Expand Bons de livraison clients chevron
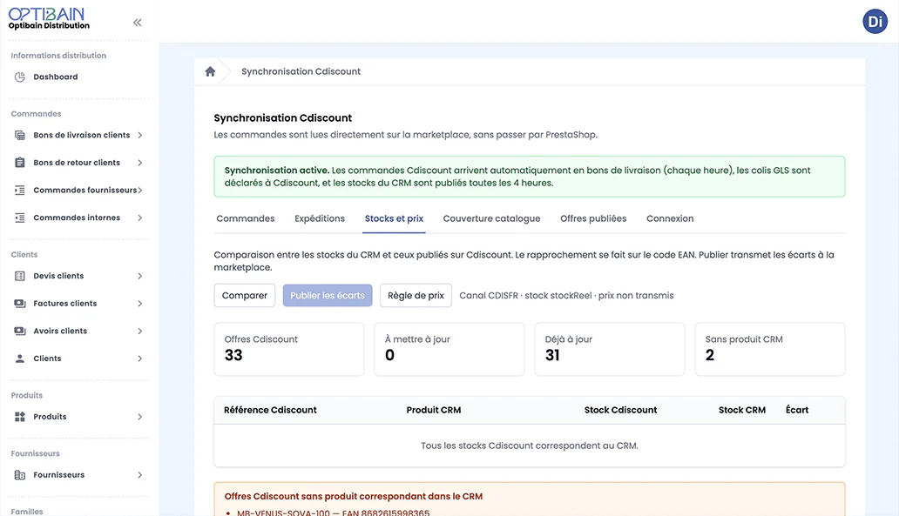This screenshot has height=516, width=899. (x=140, y=135)
